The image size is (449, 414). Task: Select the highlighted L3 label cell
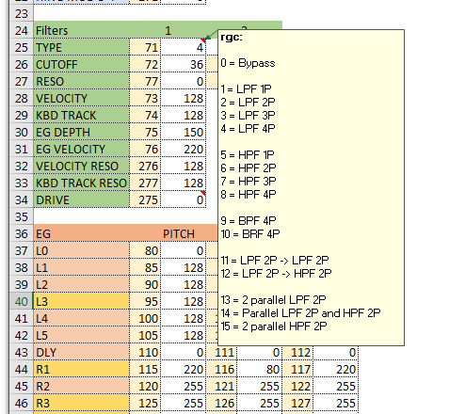[81, 302]
